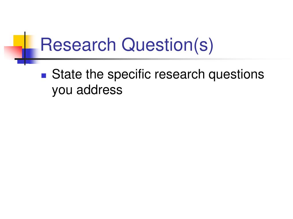Click the closing parenthesis in the title
The height and width of the screenshot is (219, 293).
[x=211, y=46]
